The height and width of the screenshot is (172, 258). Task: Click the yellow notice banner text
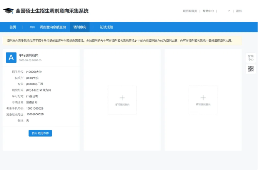(x=119, y=40)
